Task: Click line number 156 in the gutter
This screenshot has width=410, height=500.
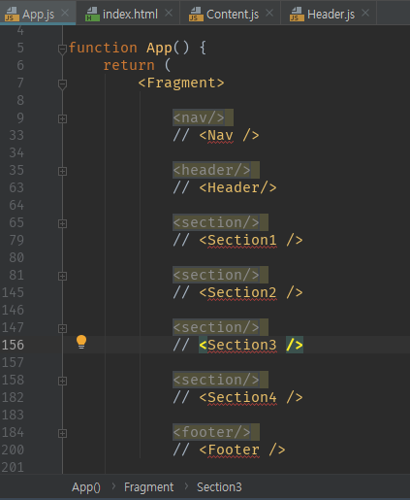Action: tap(13, 345)
